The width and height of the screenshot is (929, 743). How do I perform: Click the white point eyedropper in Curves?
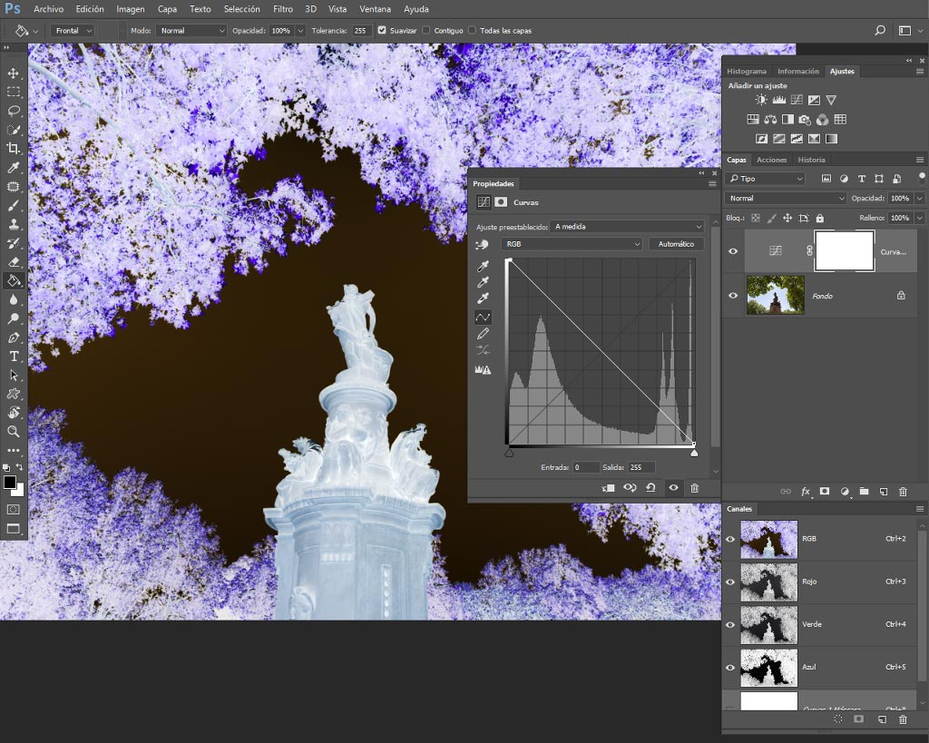484,298
